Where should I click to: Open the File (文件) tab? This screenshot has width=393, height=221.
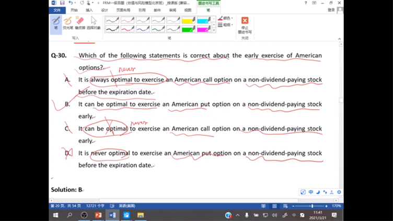coord(57,10)
